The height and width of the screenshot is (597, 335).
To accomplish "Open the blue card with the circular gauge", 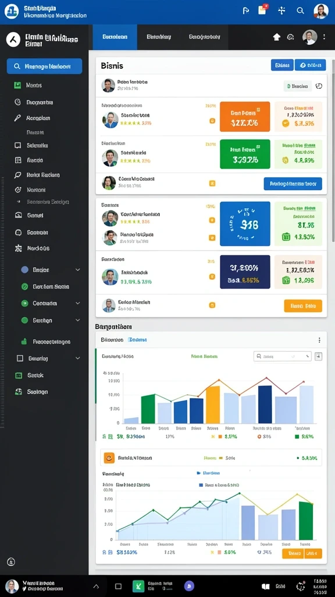I will tap(245, 224).
